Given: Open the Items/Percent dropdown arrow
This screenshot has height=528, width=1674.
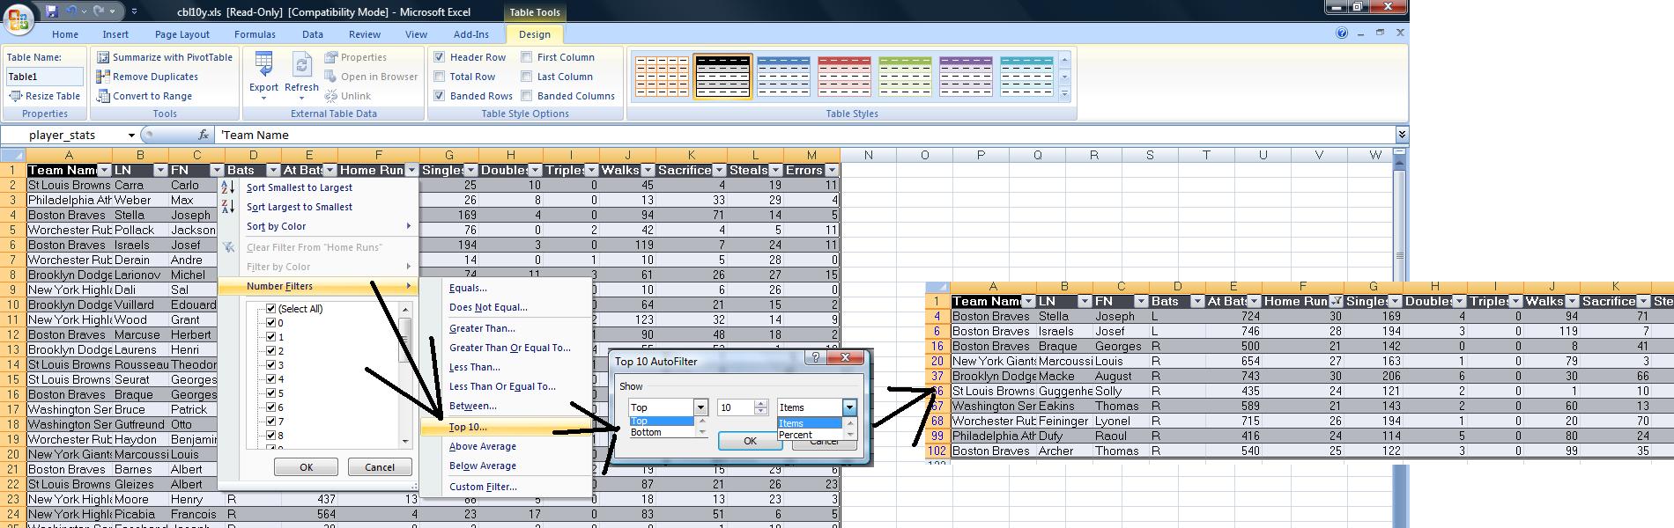Looking at the screenshot, I should point(849,407).
